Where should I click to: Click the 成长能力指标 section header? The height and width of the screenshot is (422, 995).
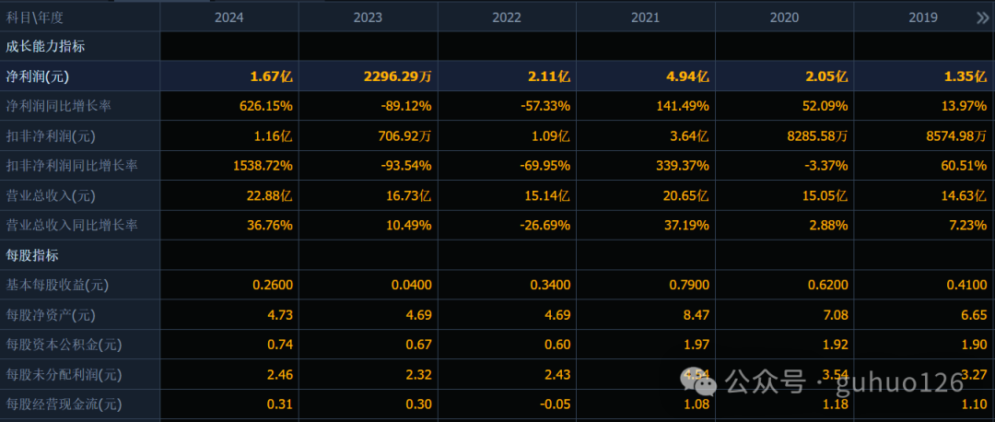46,46
